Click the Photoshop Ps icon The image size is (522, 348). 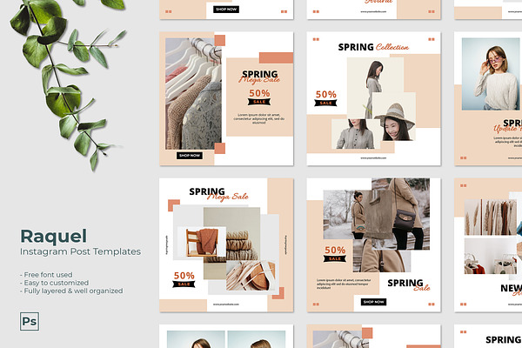pyautogui.click(x=30, y=321)
